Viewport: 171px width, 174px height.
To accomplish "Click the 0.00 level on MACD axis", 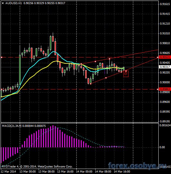I will point(162,147).
